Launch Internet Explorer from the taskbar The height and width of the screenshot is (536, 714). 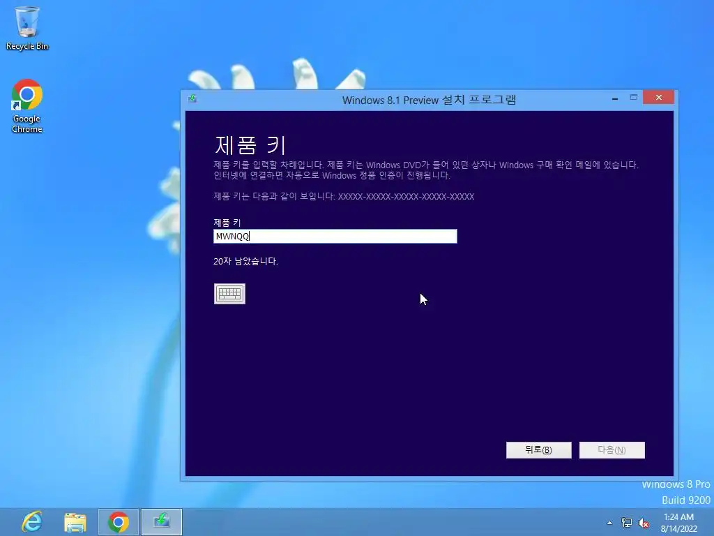[x=32, y=522]
